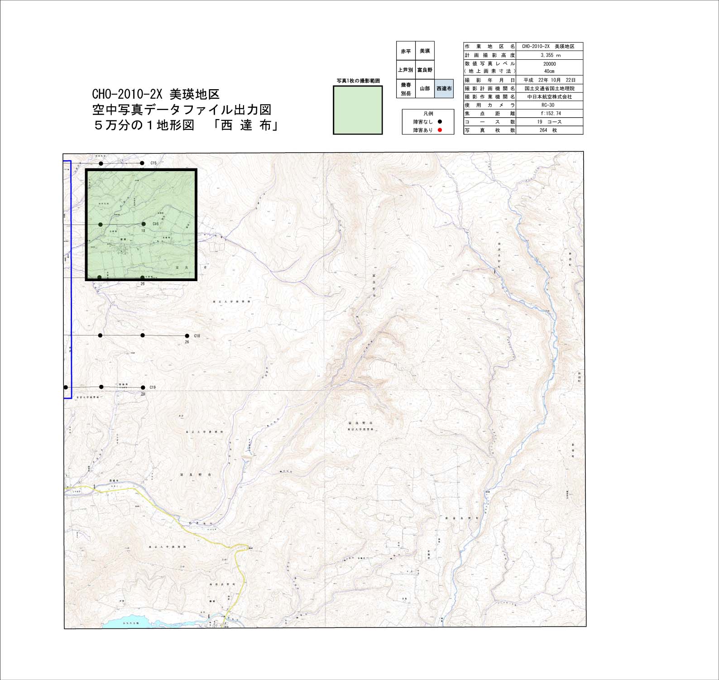
Task: Click the C15 course dot farthest from its label
Action: [101, 163]
